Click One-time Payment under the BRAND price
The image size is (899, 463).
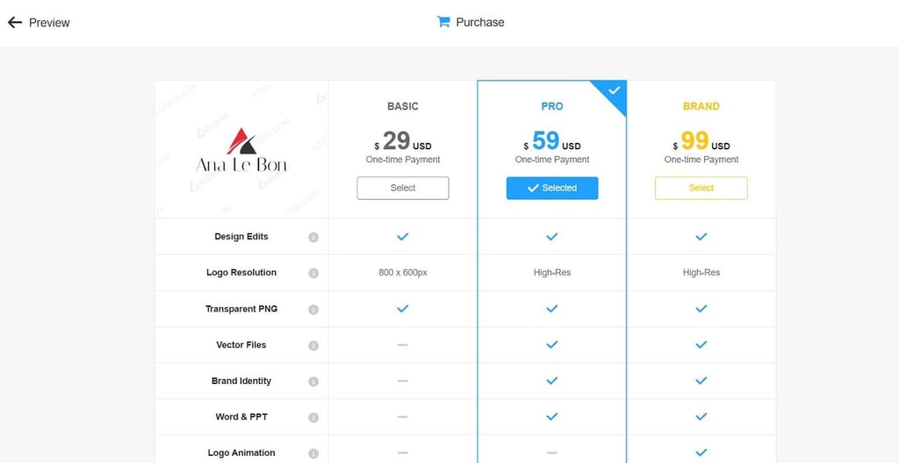tap(701, 160)
